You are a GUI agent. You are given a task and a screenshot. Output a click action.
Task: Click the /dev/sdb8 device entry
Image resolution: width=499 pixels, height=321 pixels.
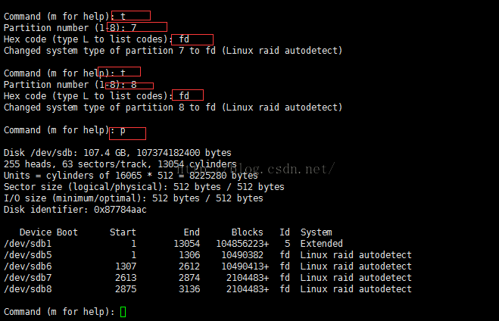click(28, 289)
